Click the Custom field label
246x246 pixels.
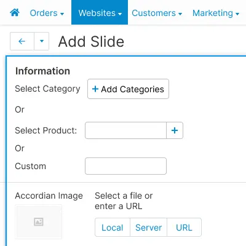pos(30,166)
